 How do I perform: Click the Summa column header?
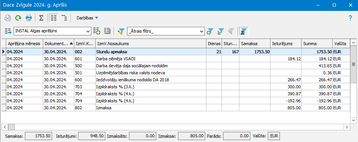pos(317,44)
